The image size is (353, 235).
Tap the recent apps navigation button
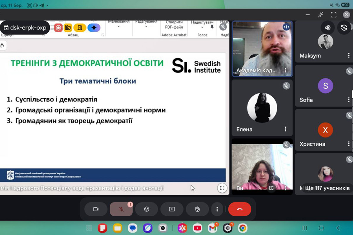point(305,228)
